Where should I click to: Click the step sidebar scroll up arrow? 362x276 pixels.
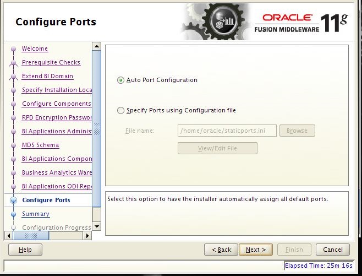tap(96, 46)
